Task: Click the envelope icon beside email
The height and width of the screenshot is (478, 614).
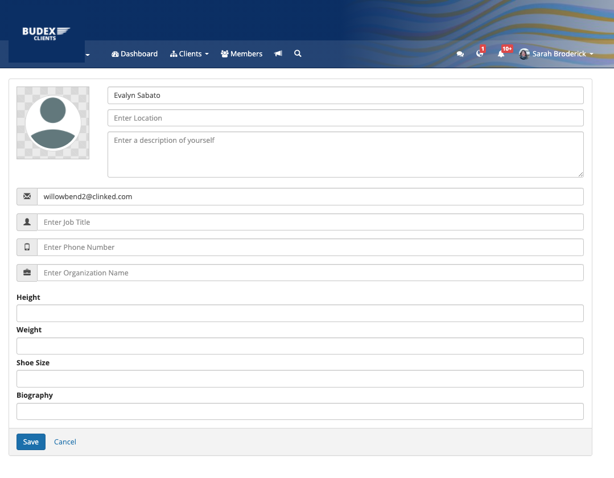Action: [27, 196]
